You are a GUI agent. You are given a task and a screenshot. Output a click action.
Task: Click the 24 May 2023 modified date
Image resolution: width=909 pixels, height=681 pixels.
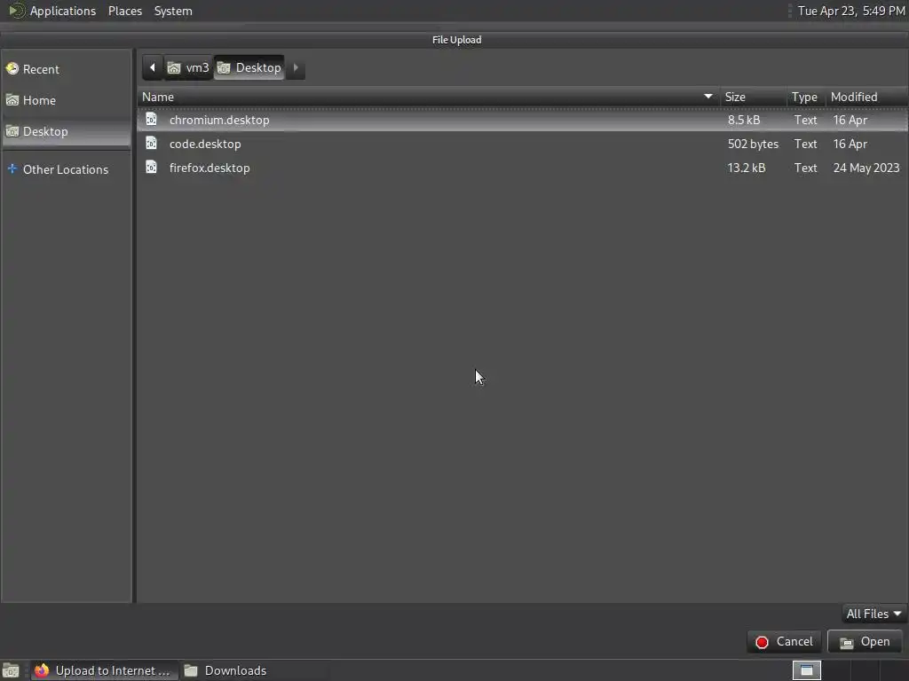[866, 168]
